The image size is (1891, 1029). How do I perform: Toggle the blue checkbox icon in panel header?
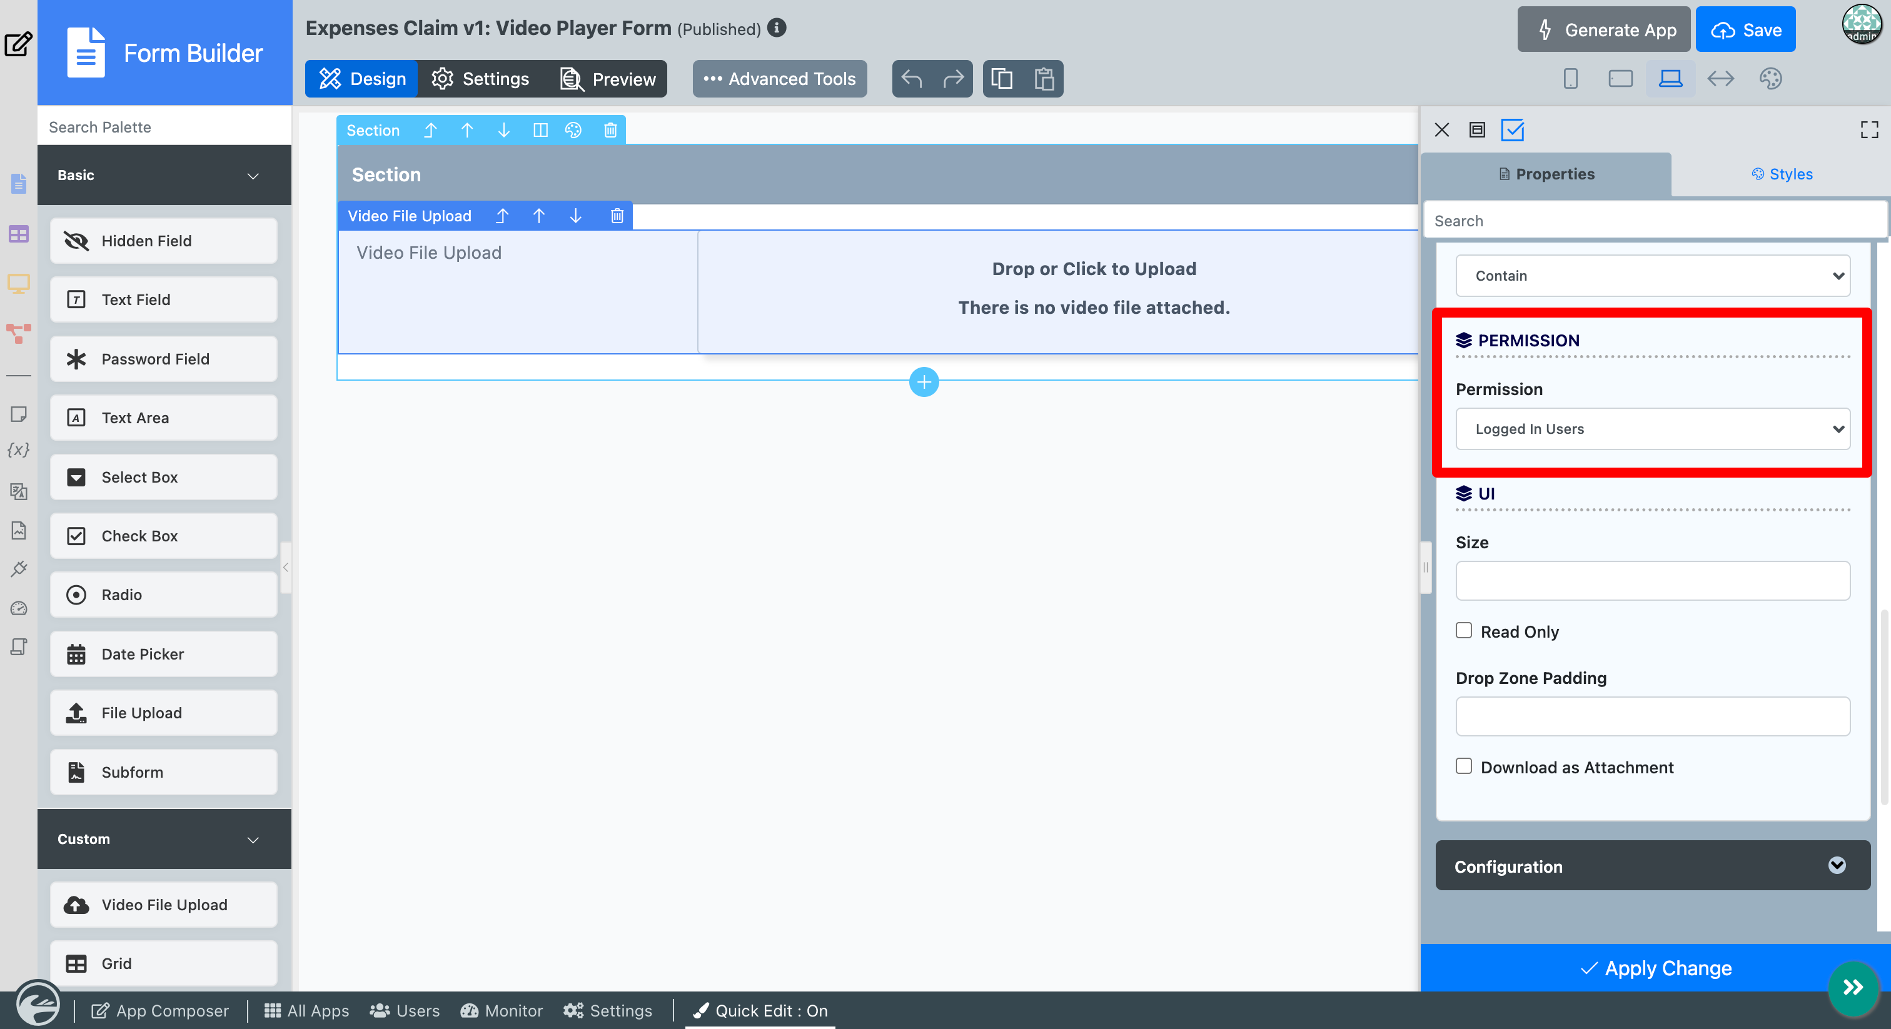click(1512, 130)
